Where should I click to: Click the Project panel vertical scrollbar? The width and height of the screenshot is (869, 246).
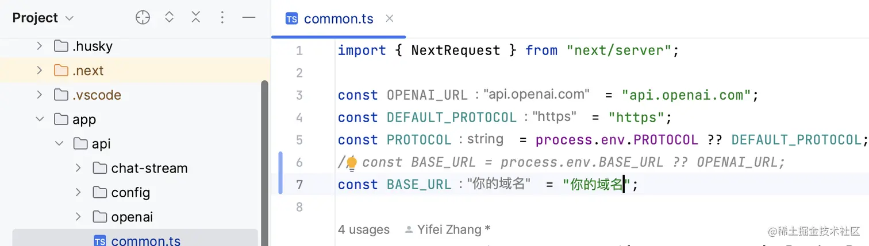point(264,163)
